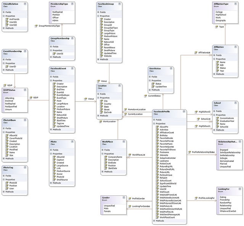Collapse the FriendRelation class box chevron
Image resolution: width=244 pixels, height=226 pixels.
25,4
